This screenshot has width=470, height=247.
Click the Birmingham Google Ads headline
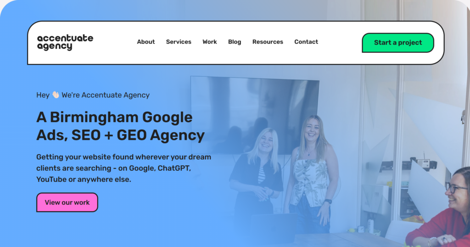point(121,126)
